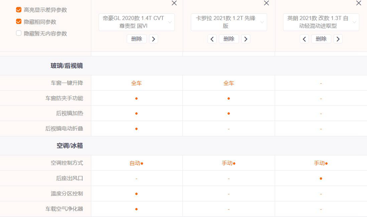Click 后视镜电动折叠 dot under 帝豪GL
Image resolution: width=367 pixels, height=217 pixels.
point(137,129)
